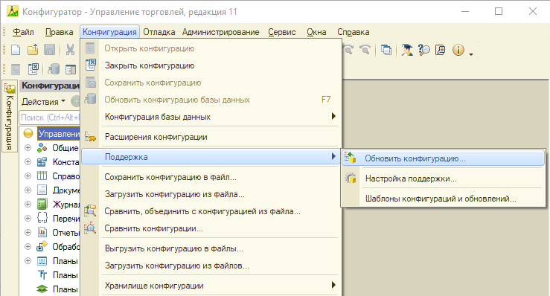Expand the Журналы tree node

click(28, 204)
